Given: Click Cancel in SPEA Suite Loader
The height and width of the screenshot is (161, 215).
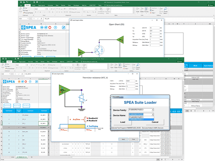Looking at the screenshot, I should coord(155,122).
